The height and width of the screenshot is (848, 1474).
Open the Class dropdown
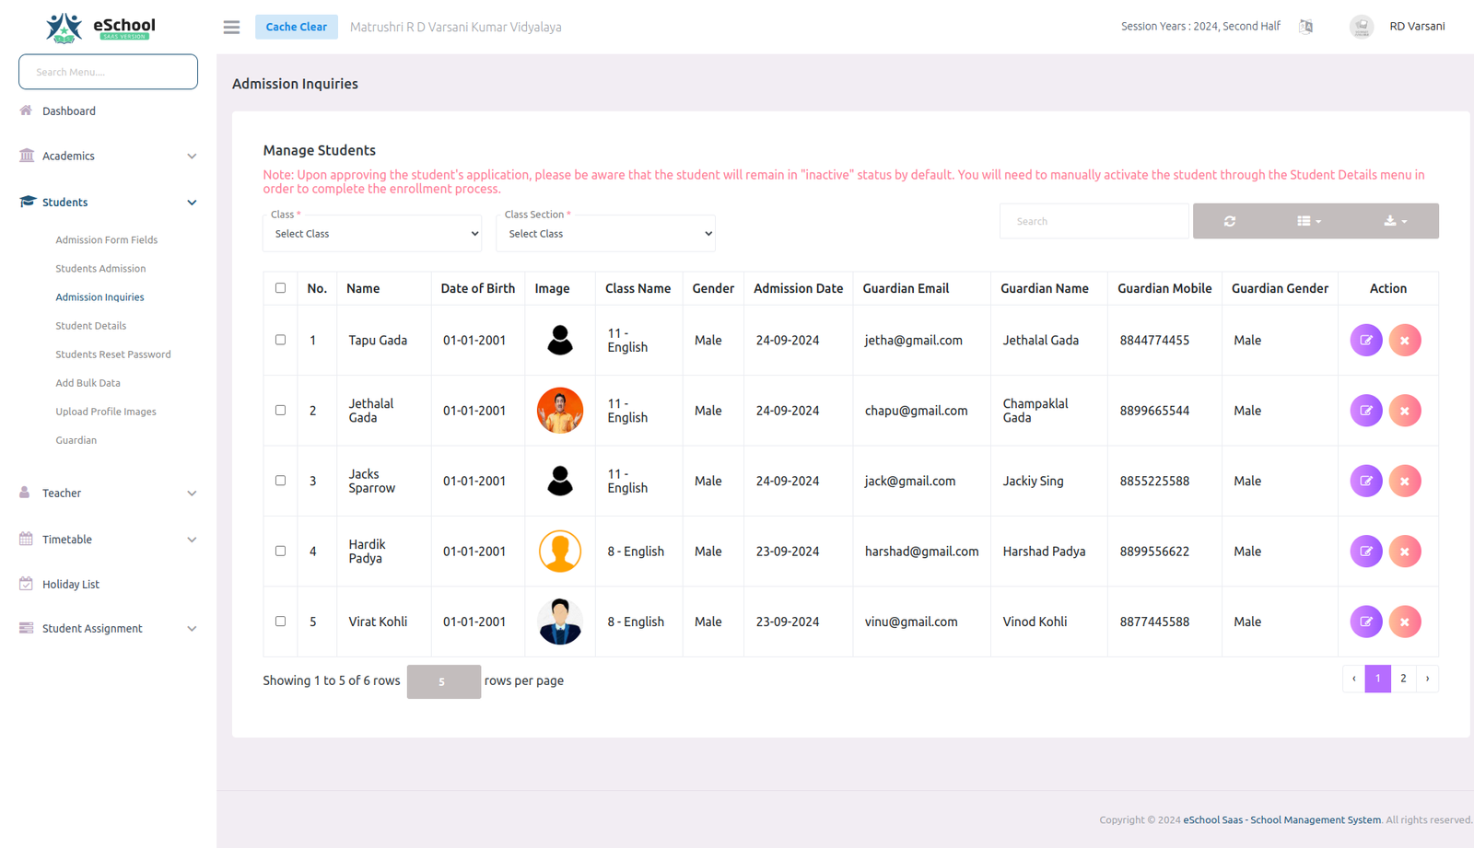[x=372, y=234]
